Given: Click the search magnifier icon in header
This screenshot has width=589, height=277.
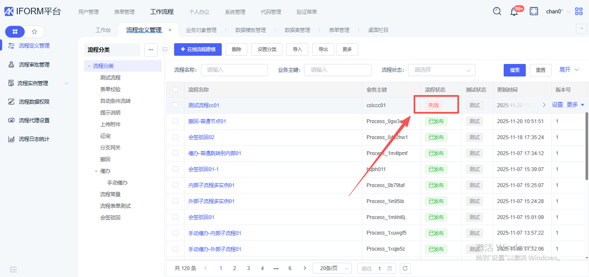Looking at the screenshot, I should [x=497, y=12].
